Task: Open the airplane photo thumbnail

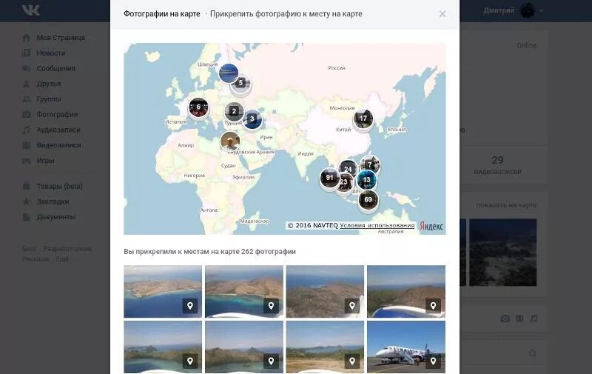Action: click(406, 347)
